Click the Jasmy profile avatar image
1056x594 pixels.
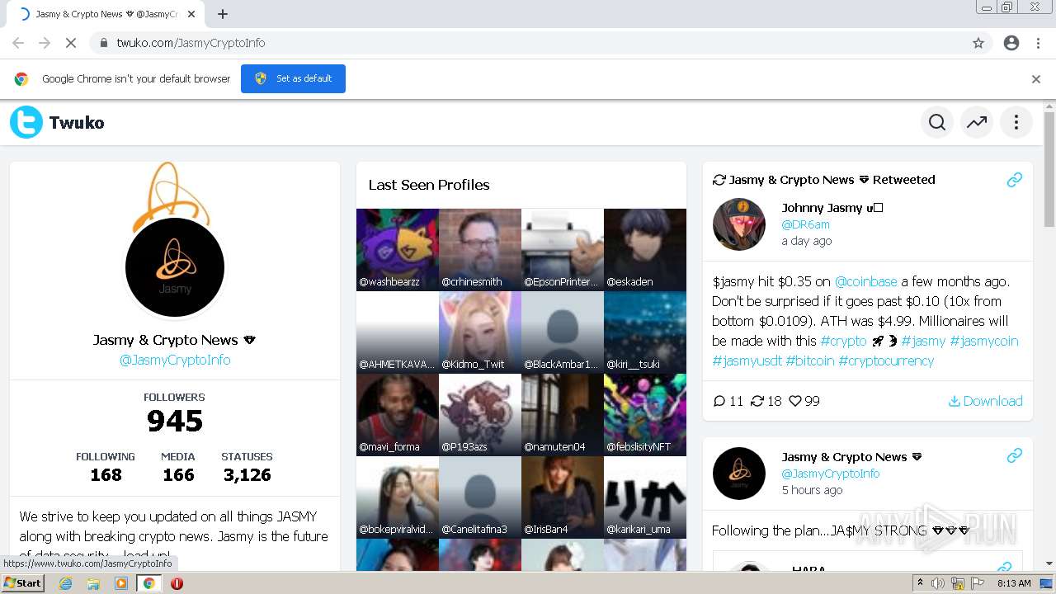coord(175,267)
